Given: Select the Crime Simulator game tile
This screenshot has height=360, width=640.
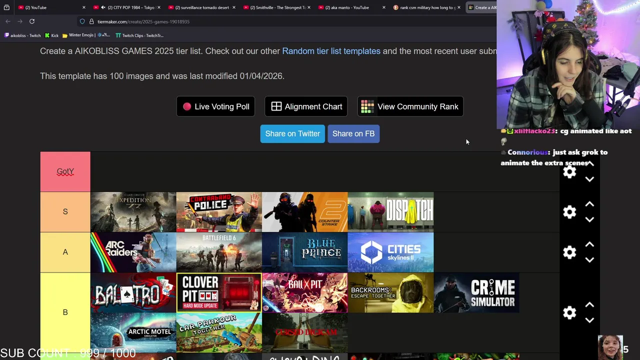Looking at the screenshot, I should [x=476, y=292].
